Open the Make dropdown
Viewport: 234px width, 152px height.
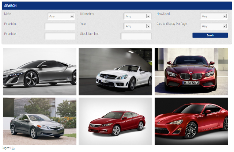[61, 16]
